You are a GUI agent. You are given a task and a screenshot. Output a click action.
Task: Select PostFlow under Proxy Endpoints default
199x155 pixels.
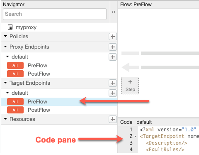[x=39, y=74]
